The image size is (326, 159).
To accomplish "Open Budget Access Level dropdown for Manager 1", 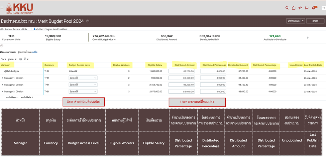I will [x=83, y=78].
